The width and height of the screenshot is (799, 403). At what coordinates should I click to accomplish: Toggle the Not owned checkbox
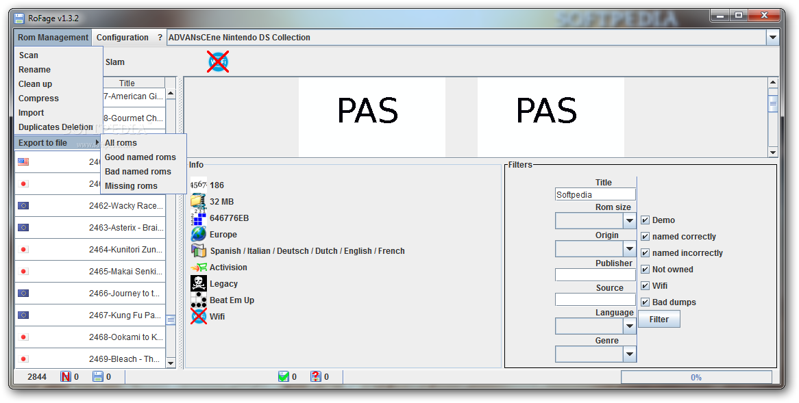645,269
